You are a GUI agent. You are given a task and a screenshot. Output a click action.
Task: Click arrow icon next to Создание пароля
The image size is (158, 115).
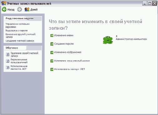point(52,44)
